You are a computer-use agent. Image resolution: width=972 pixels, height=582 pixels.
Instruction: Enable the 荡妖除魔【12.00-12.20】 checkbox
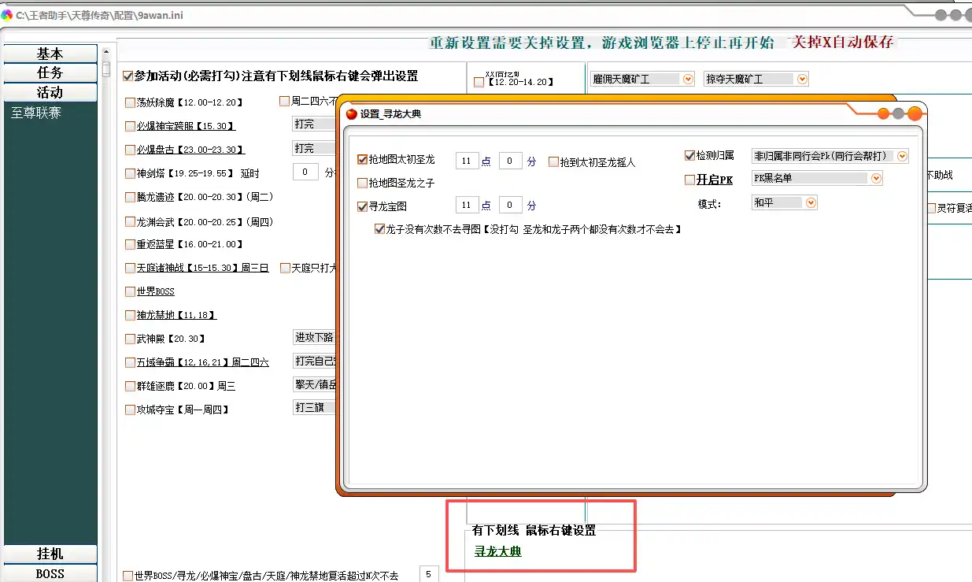130,102
